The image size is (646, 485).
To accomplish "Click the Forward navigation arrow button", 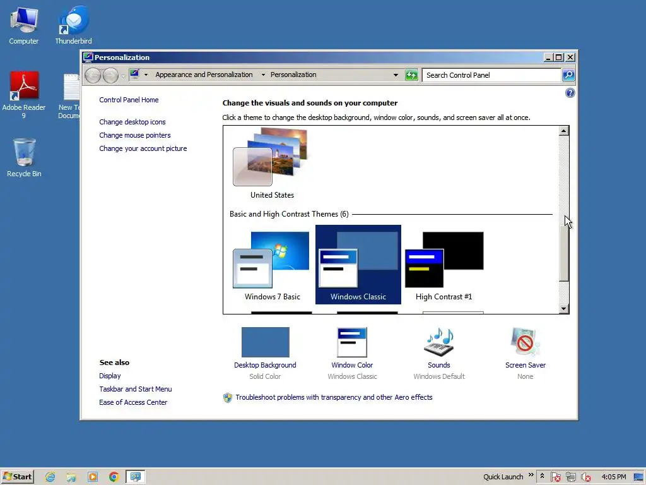I will click(x=110, y=75).
